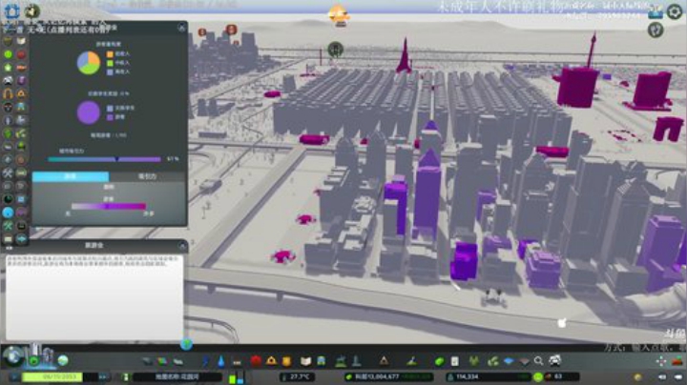This screenshot has width=687, height=385.
Task: Click the purple visitor gradient legend bar
Action: pos(109,206)
